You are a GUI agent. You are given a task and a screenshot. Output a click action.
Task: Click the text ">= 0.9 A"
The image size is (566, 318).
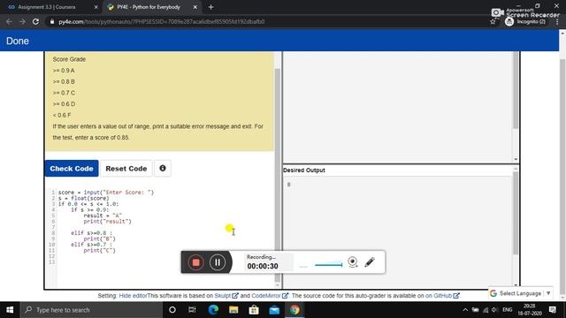point(64,71)
